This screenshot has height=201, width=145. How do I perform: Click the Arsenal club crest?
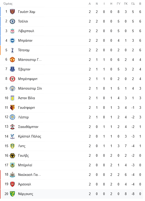tap(12, 184)
